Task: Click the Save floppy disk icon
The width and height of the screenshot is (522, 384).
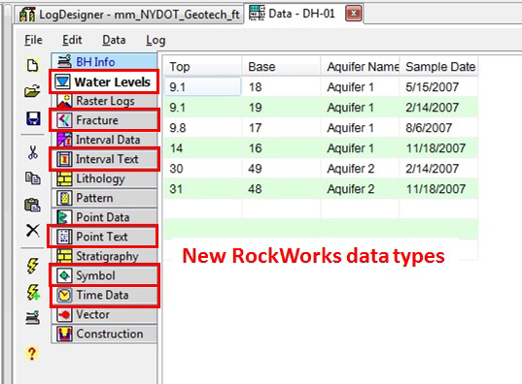Action: coord(33,118)
